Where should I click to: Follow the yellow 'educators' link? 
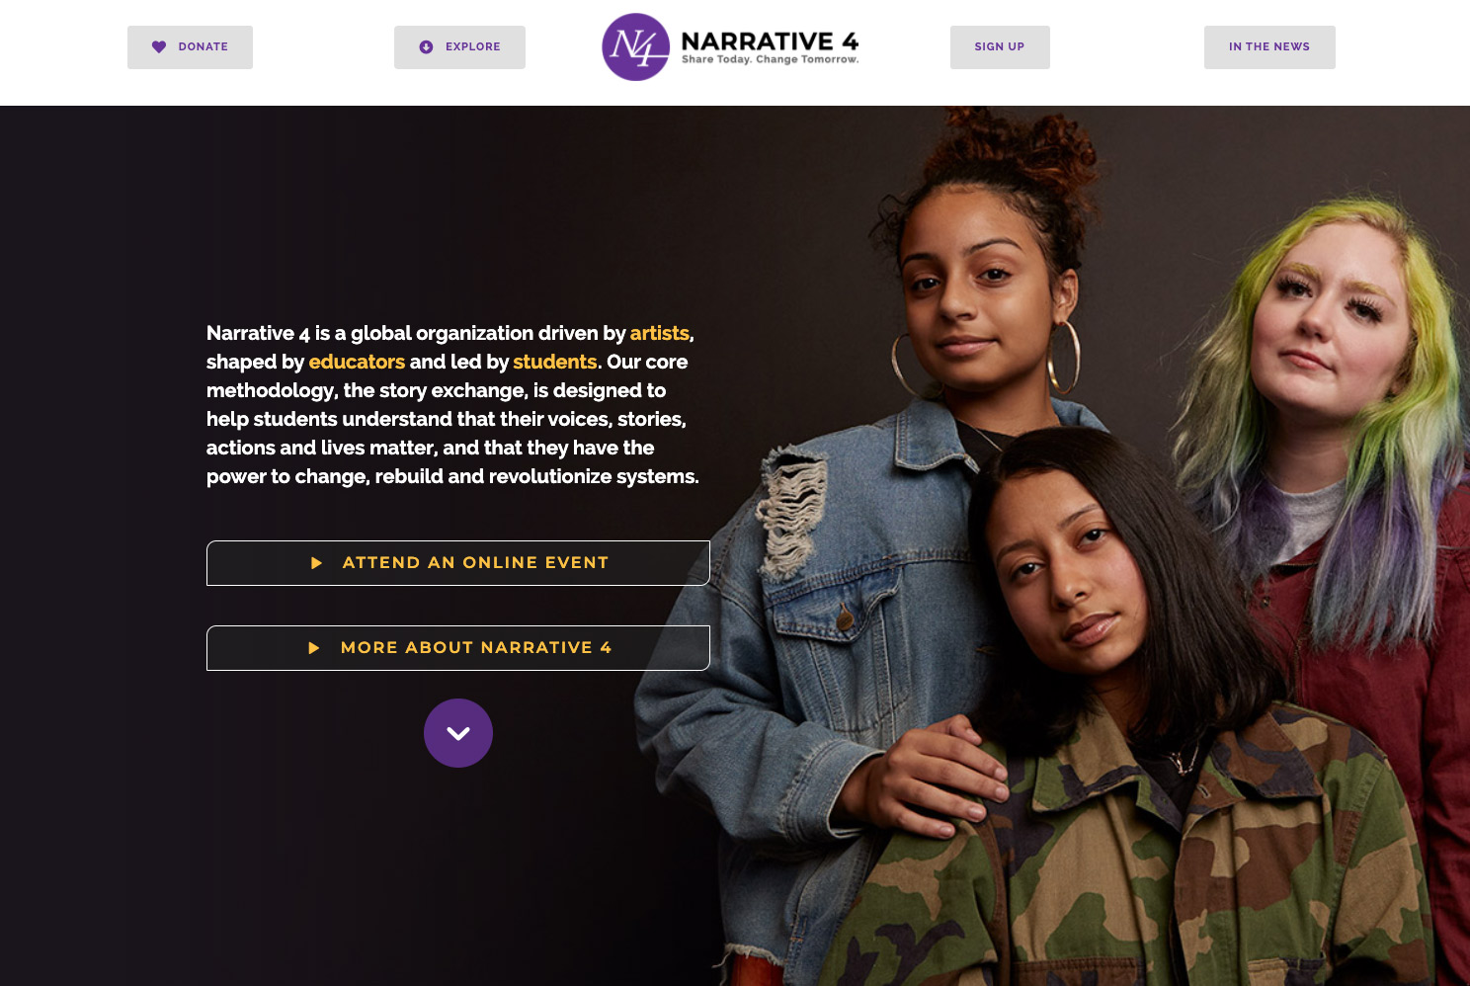[x=357, y=362]
